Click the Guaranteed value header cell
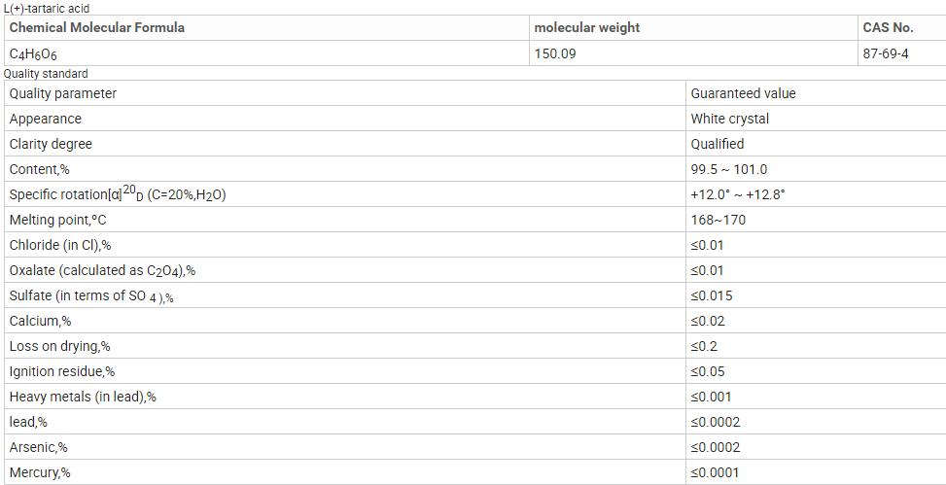This screenshot has height=485, width=946. [x=743, y=93]
